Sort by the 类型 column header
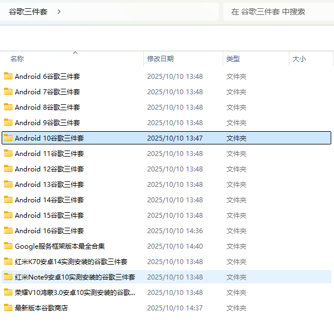334x333 pixels. pyautogui.click(x=256, y=58)
